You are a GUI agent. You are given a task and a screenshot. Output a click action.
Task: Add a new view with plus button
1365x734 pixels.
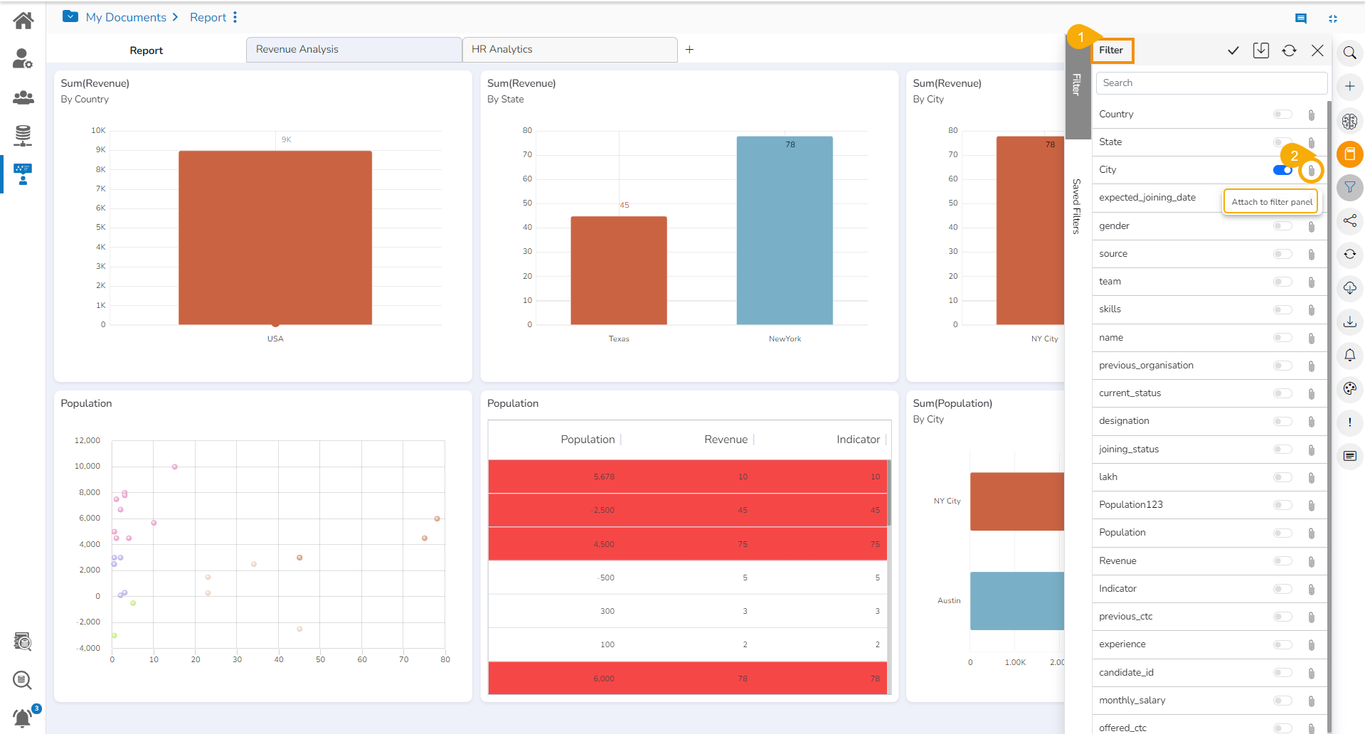(689, 50)
